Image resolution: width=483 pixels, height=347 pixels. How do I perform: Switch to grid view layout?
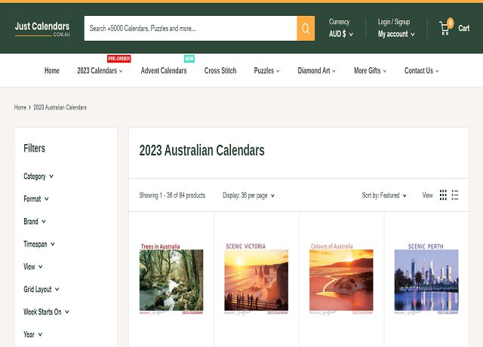pyautogui.click(x=443, y=195)
